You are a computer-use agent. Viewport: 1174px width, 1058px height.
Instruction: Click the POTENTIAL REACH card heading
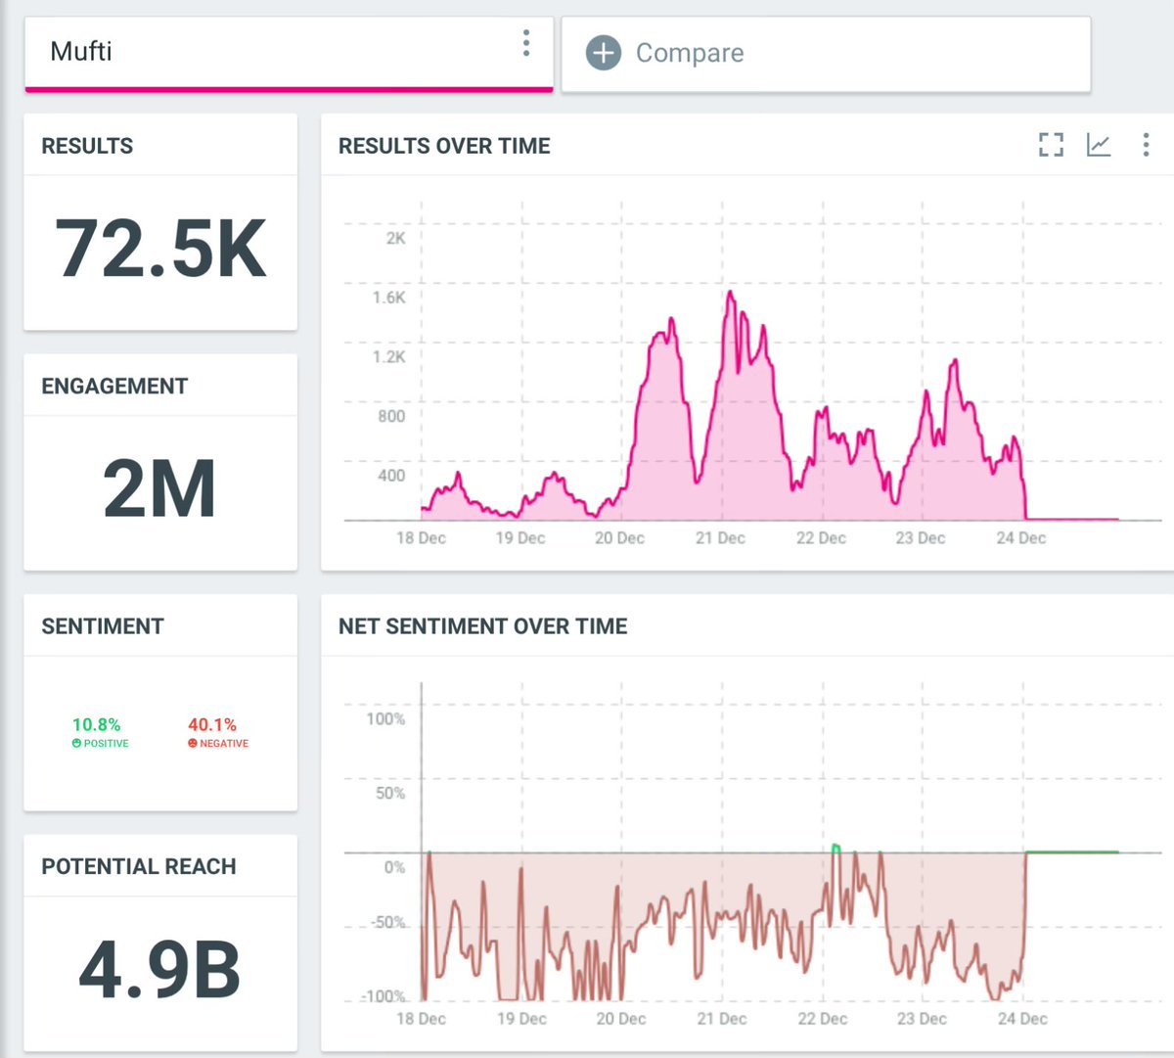(139, 866)
